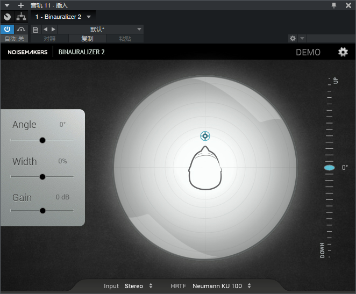Close the plugin window
Image resolution: width=356 pixels, height=294 pixels.
[348, 5]
